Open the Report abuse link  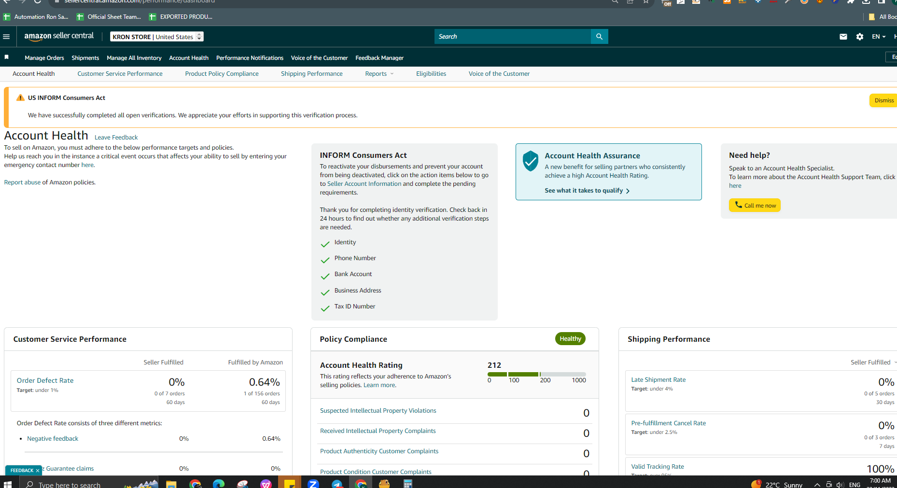(22, 182)
